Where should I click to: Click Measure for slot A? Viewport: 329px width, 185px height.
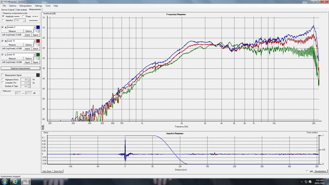point(12,31)
